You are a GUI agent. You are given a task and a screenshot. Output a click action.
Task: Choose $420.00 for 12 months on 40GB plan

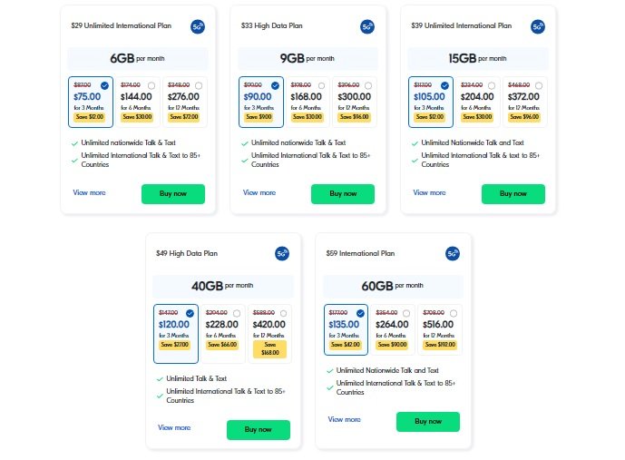[x=269, y=334]
